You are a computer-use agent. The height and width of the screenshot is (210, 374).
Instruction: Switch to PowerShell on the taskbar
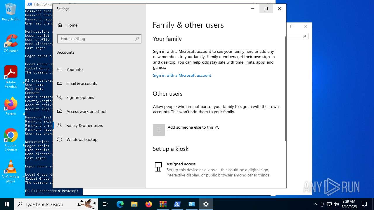[x=177, y=204]
